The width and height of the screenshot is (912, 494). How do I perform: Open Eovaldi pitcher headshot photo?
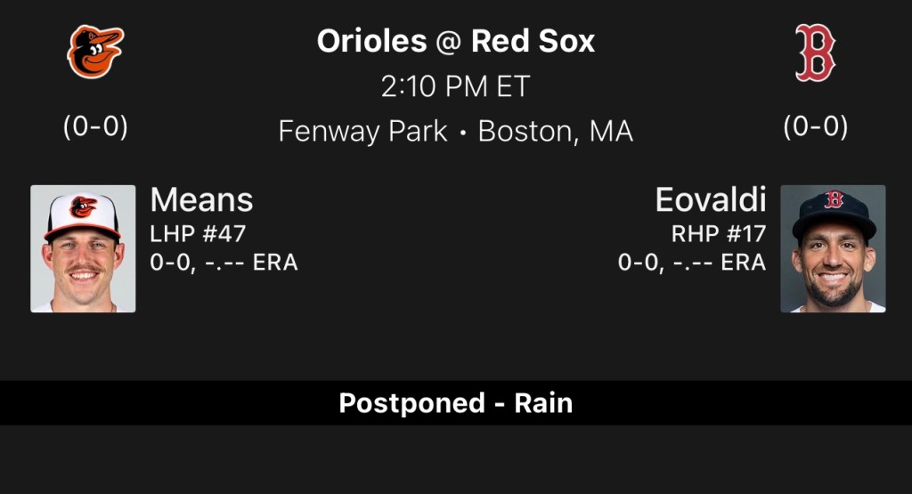pos(833,248)
